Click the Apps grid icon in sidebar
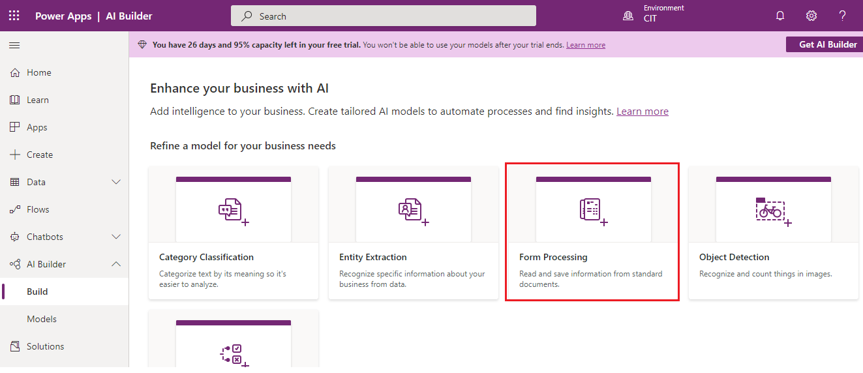The image size is (863, 373). click(15, 127)
